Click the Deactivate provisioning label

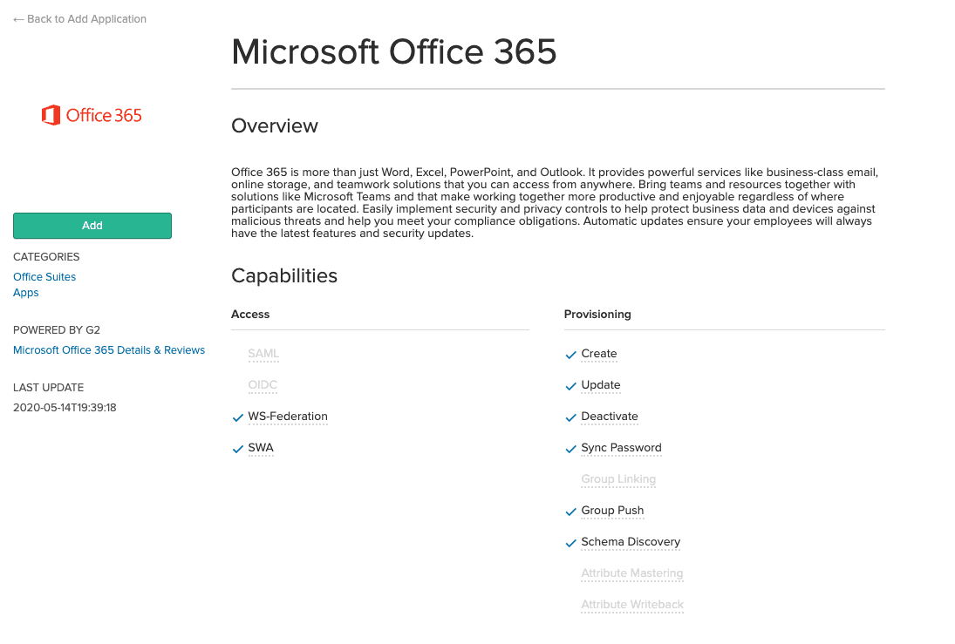tap(610, 417)
